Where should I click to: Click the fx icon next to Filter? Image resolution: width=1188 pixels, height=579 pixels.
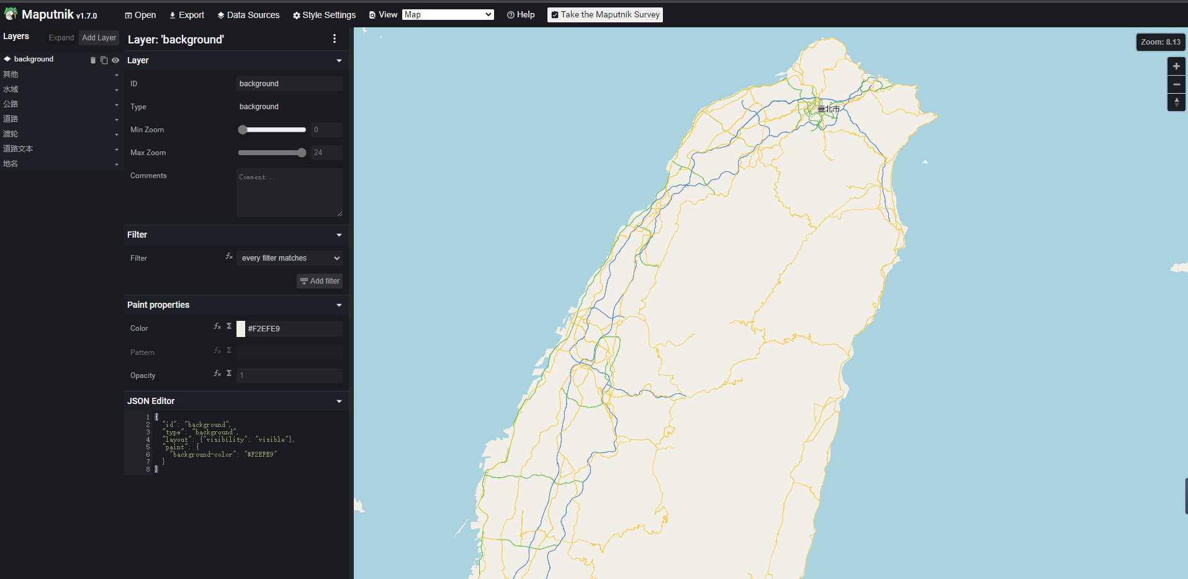point(228,256)
